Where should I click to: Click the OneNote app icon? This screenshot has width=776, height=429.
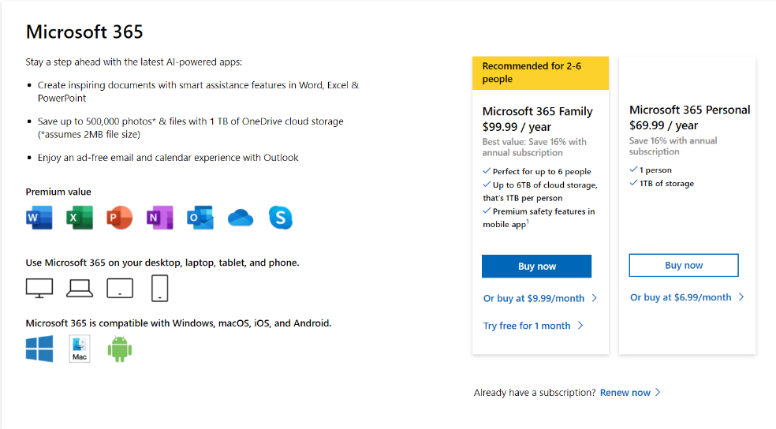tap(160, 218)
